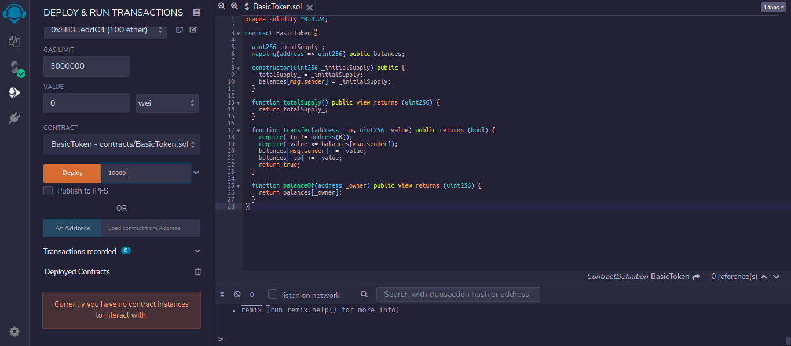Screen dimensions: 791x346
Task: Delete deployed contracts with trash icon
Action: click(x=198, y=271)
